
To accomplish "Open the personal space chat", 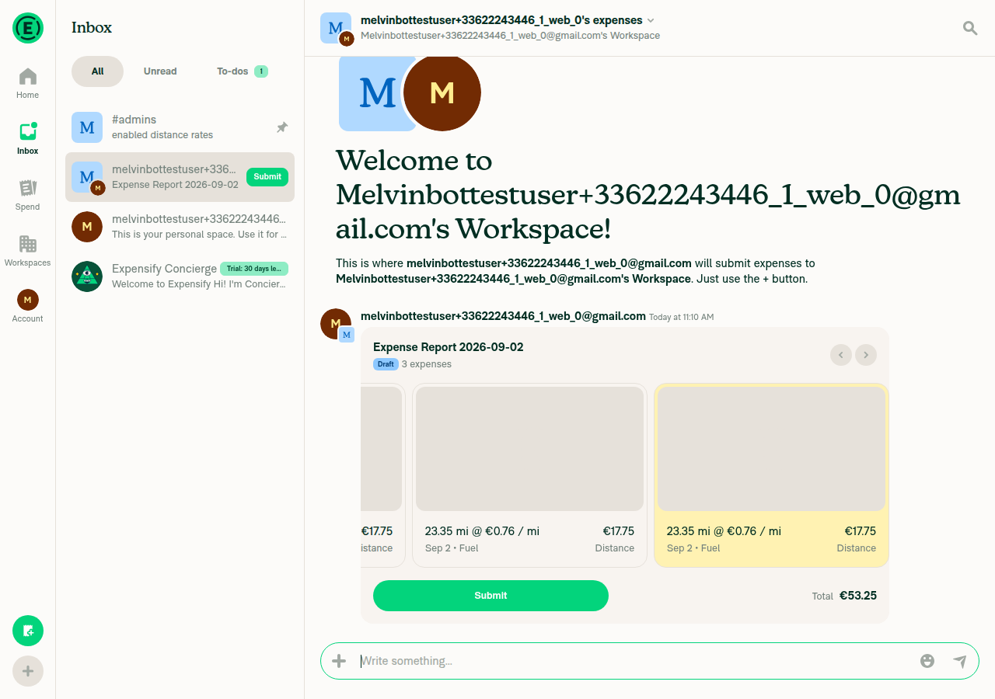I will pyautogui.click(x=180, y=227).
